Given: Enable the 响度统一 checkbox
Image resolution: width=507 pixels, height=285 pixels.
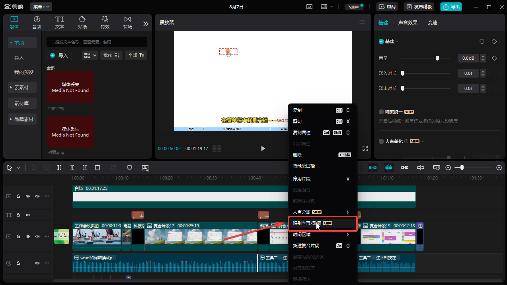Looking at the screenshot, I should [x=381, y=112].
